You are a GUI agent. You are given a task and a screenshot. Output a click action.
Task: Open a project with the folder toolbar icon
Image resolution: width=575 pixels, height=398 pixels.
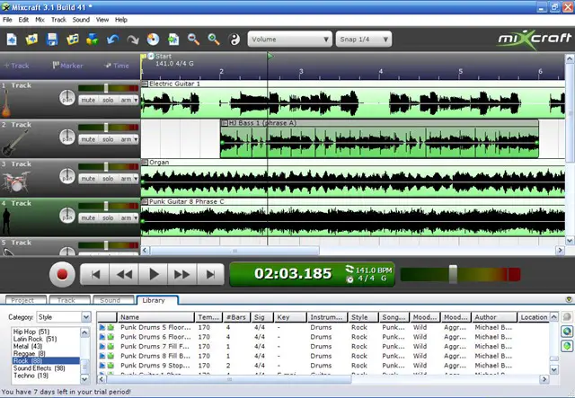point(31,39)
